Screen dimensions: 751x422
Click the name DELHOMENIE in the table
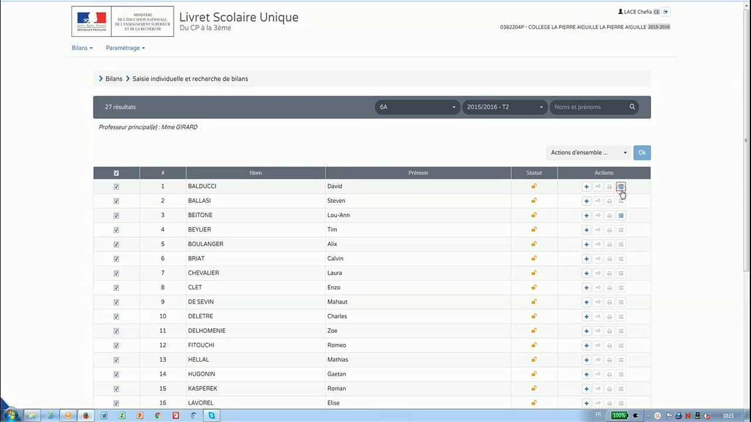click(x=207, y=331)
